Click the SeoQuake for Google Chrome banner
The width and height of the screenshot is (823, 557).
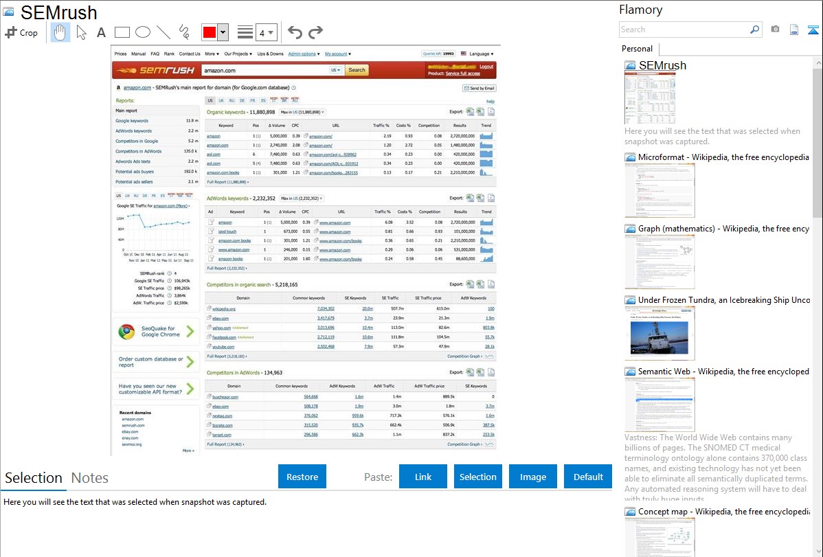click(156, 331)
